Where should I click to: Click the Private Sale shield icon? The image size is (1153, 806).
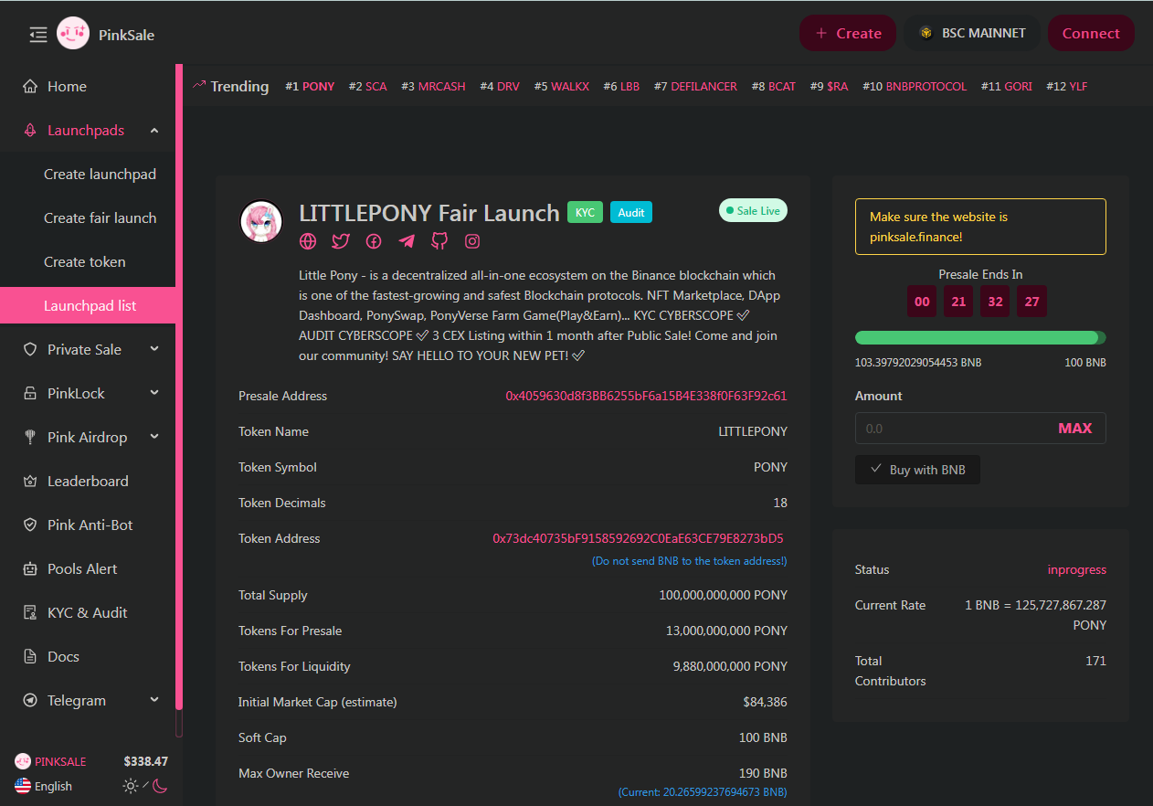click(x=30, y=350)
